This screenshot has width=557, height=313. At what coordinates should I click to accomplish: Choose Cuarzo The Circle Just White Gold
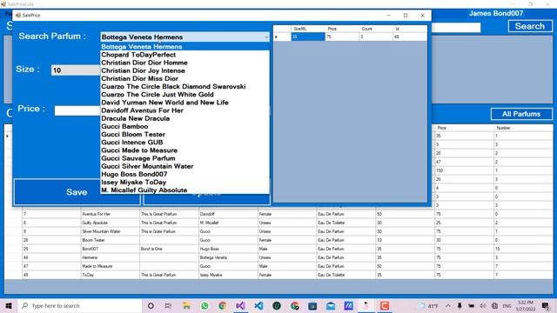click(x=185, y=95)
